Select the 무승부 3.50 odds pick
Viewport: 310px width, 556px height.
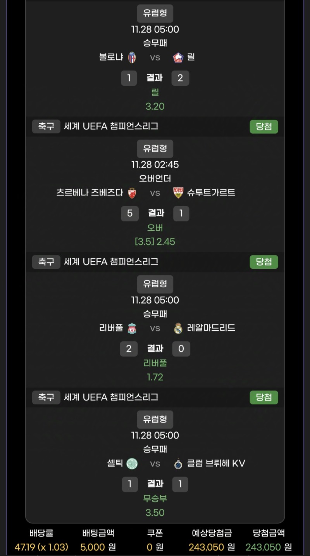pos(155,505)
